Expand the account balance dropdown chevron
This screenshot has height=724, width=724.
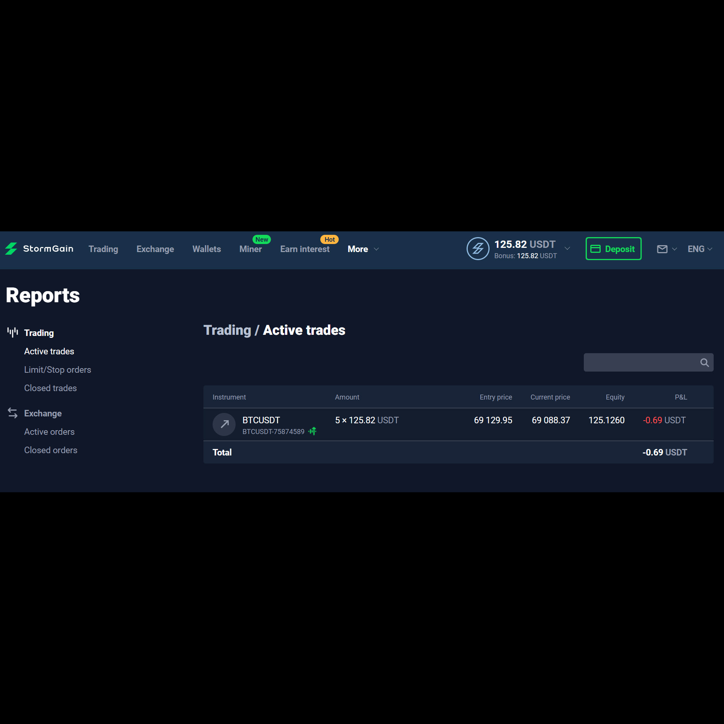click(x=567, y=248)
